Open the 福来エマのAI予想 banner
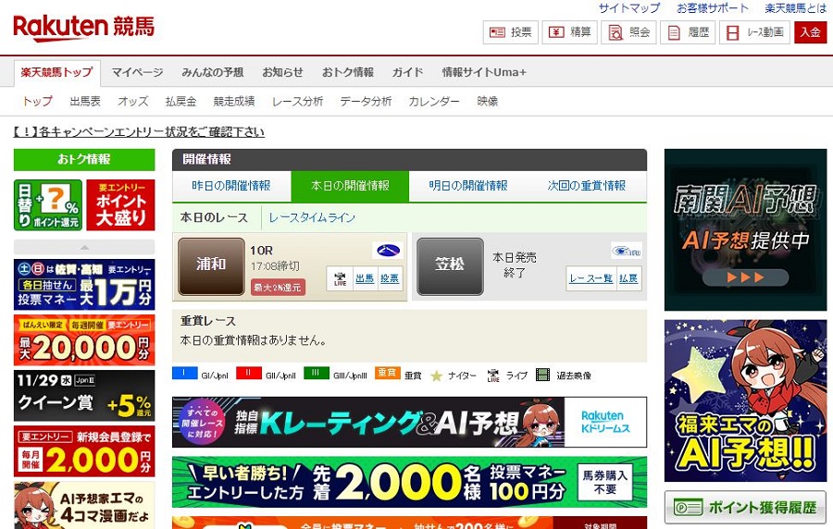 (745, 400)
